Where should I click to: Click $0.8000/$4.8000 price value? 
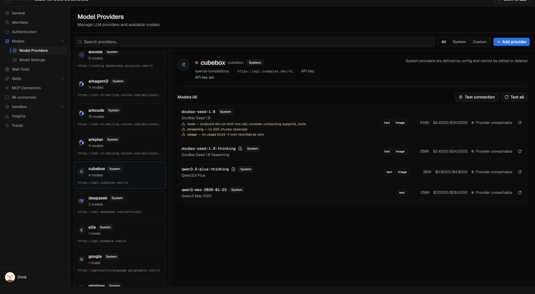(451, 172)
